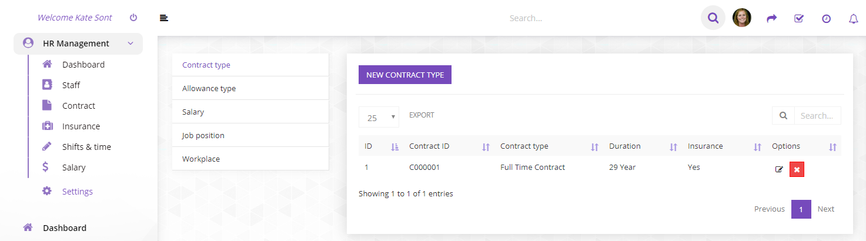Image resolution: width=866 pixels, height=241 pixels.
Task: Click the New Contract Type button
Action: [x=405, y=75]
